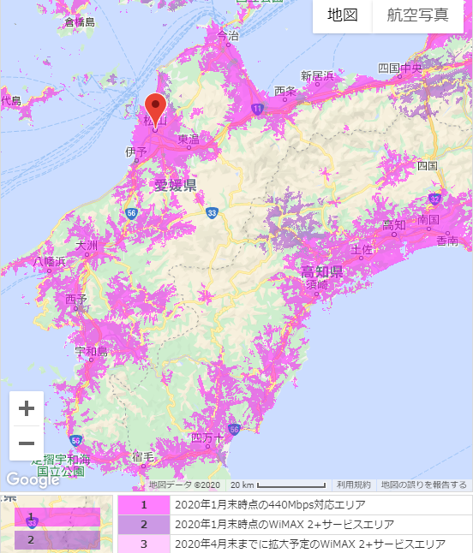The image size is (473, 553).
Task: Click route 32 highway shield
Action: (x=435, y=199)
